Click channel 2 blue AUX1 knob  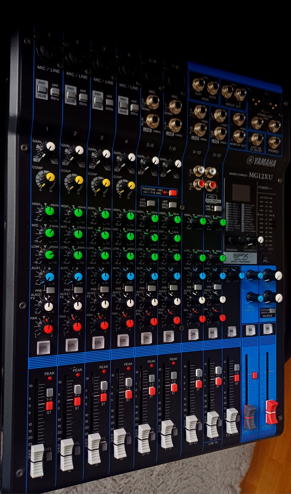pyautogui.click(x=76, y=277)
